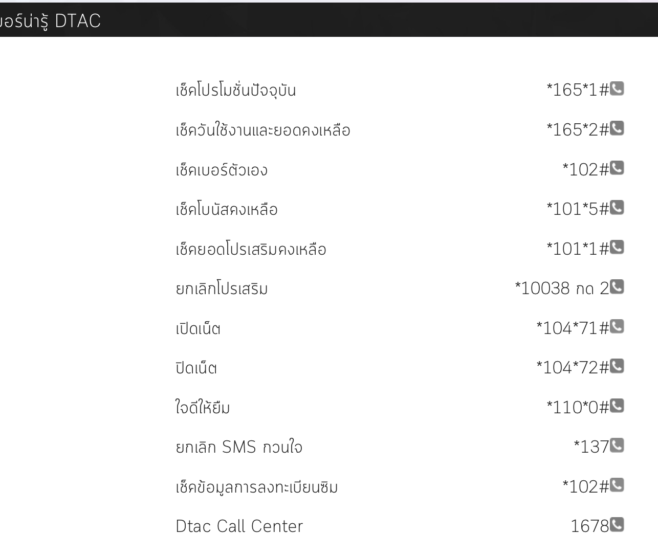The width and height of the screenshot is (658, 556).
Task: Click the *165*1# code text
Action: (577, 90)
